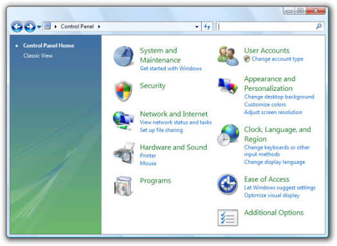337x246 pixels.
Task: Click the Network and Internet globe icon
Action: [123, 120]
